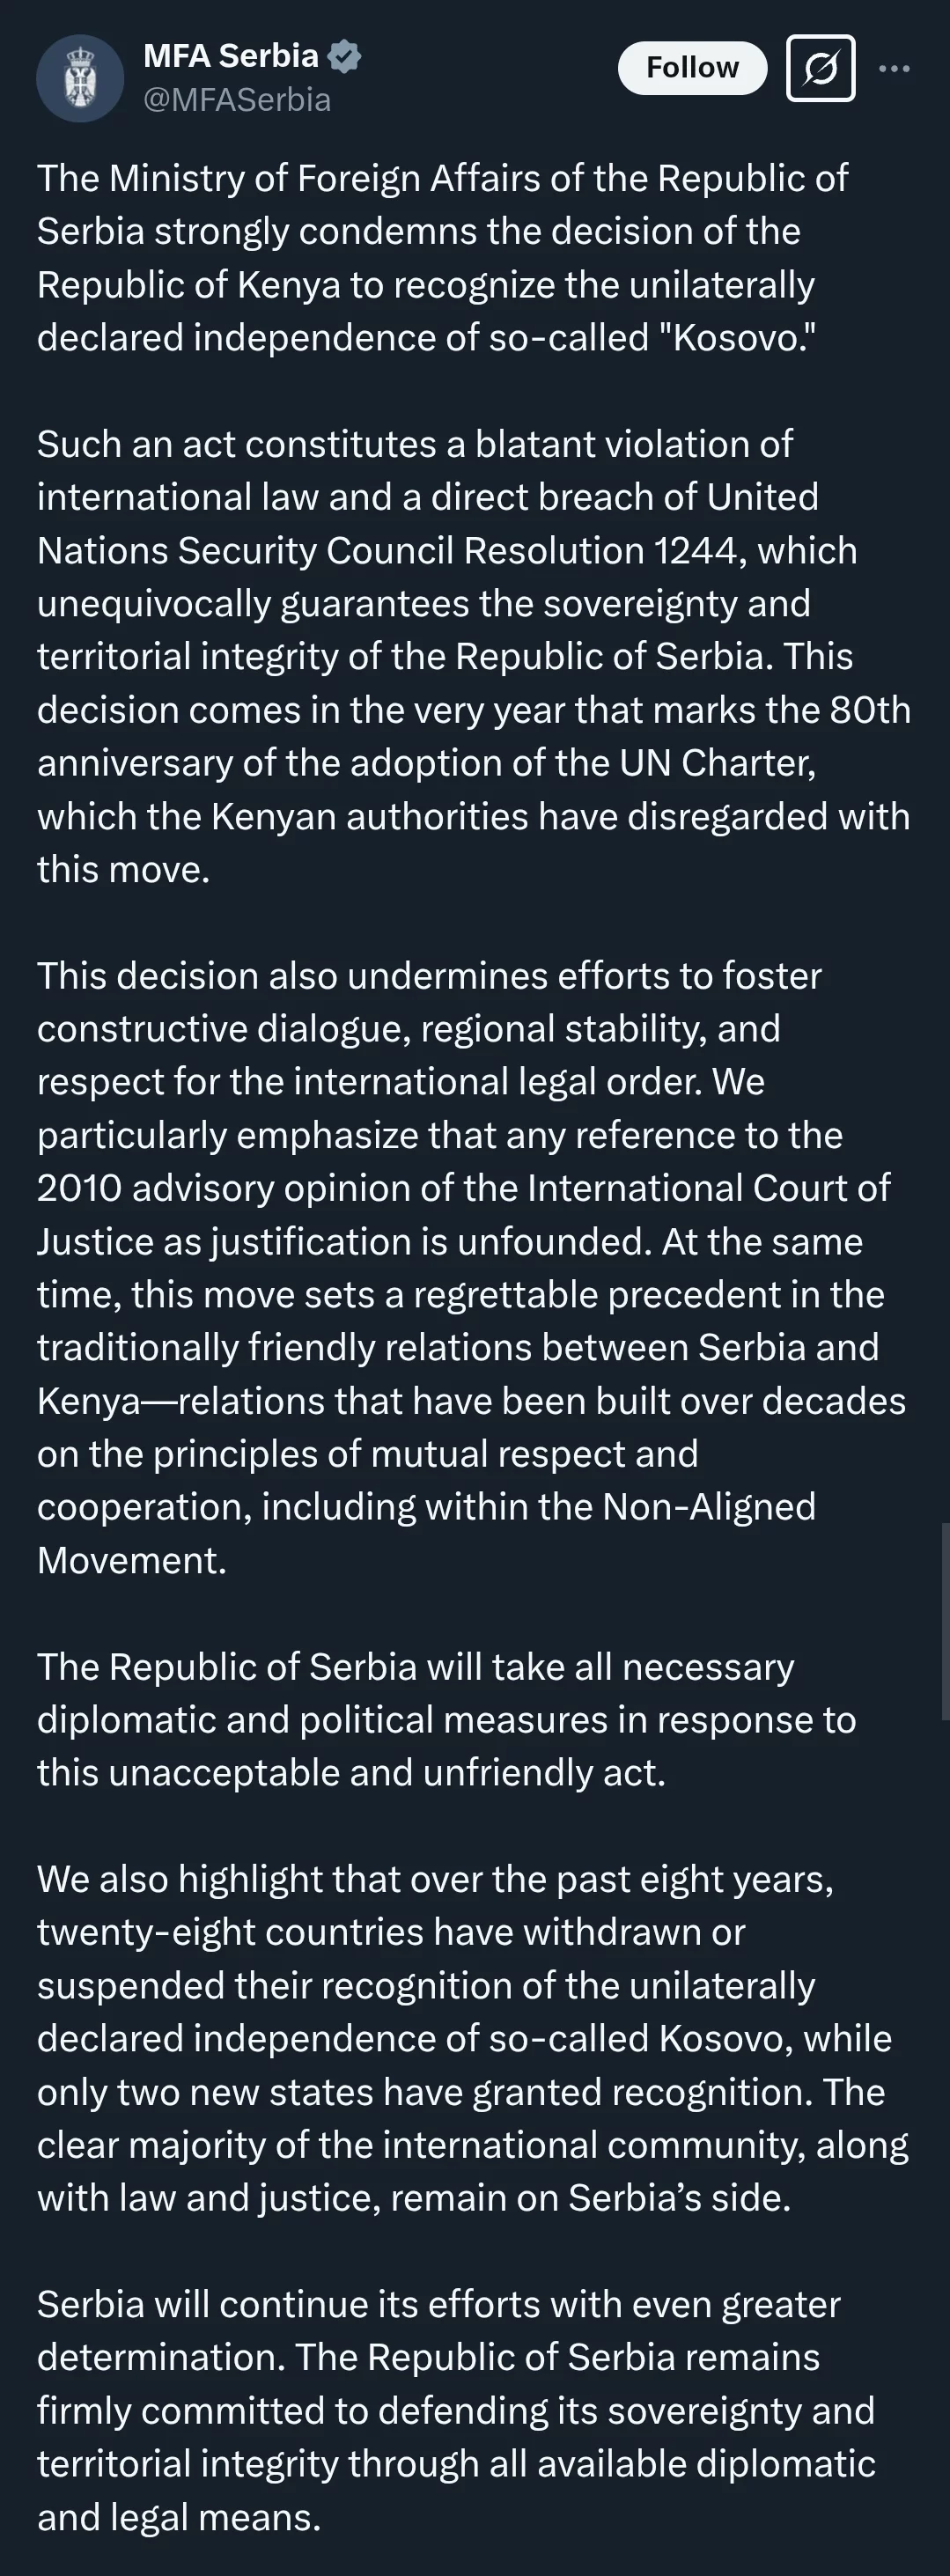Click the post scrollbar thumb on the right
The width and height of the screenshot is (950, 2576).
(x=945, y=1621)
